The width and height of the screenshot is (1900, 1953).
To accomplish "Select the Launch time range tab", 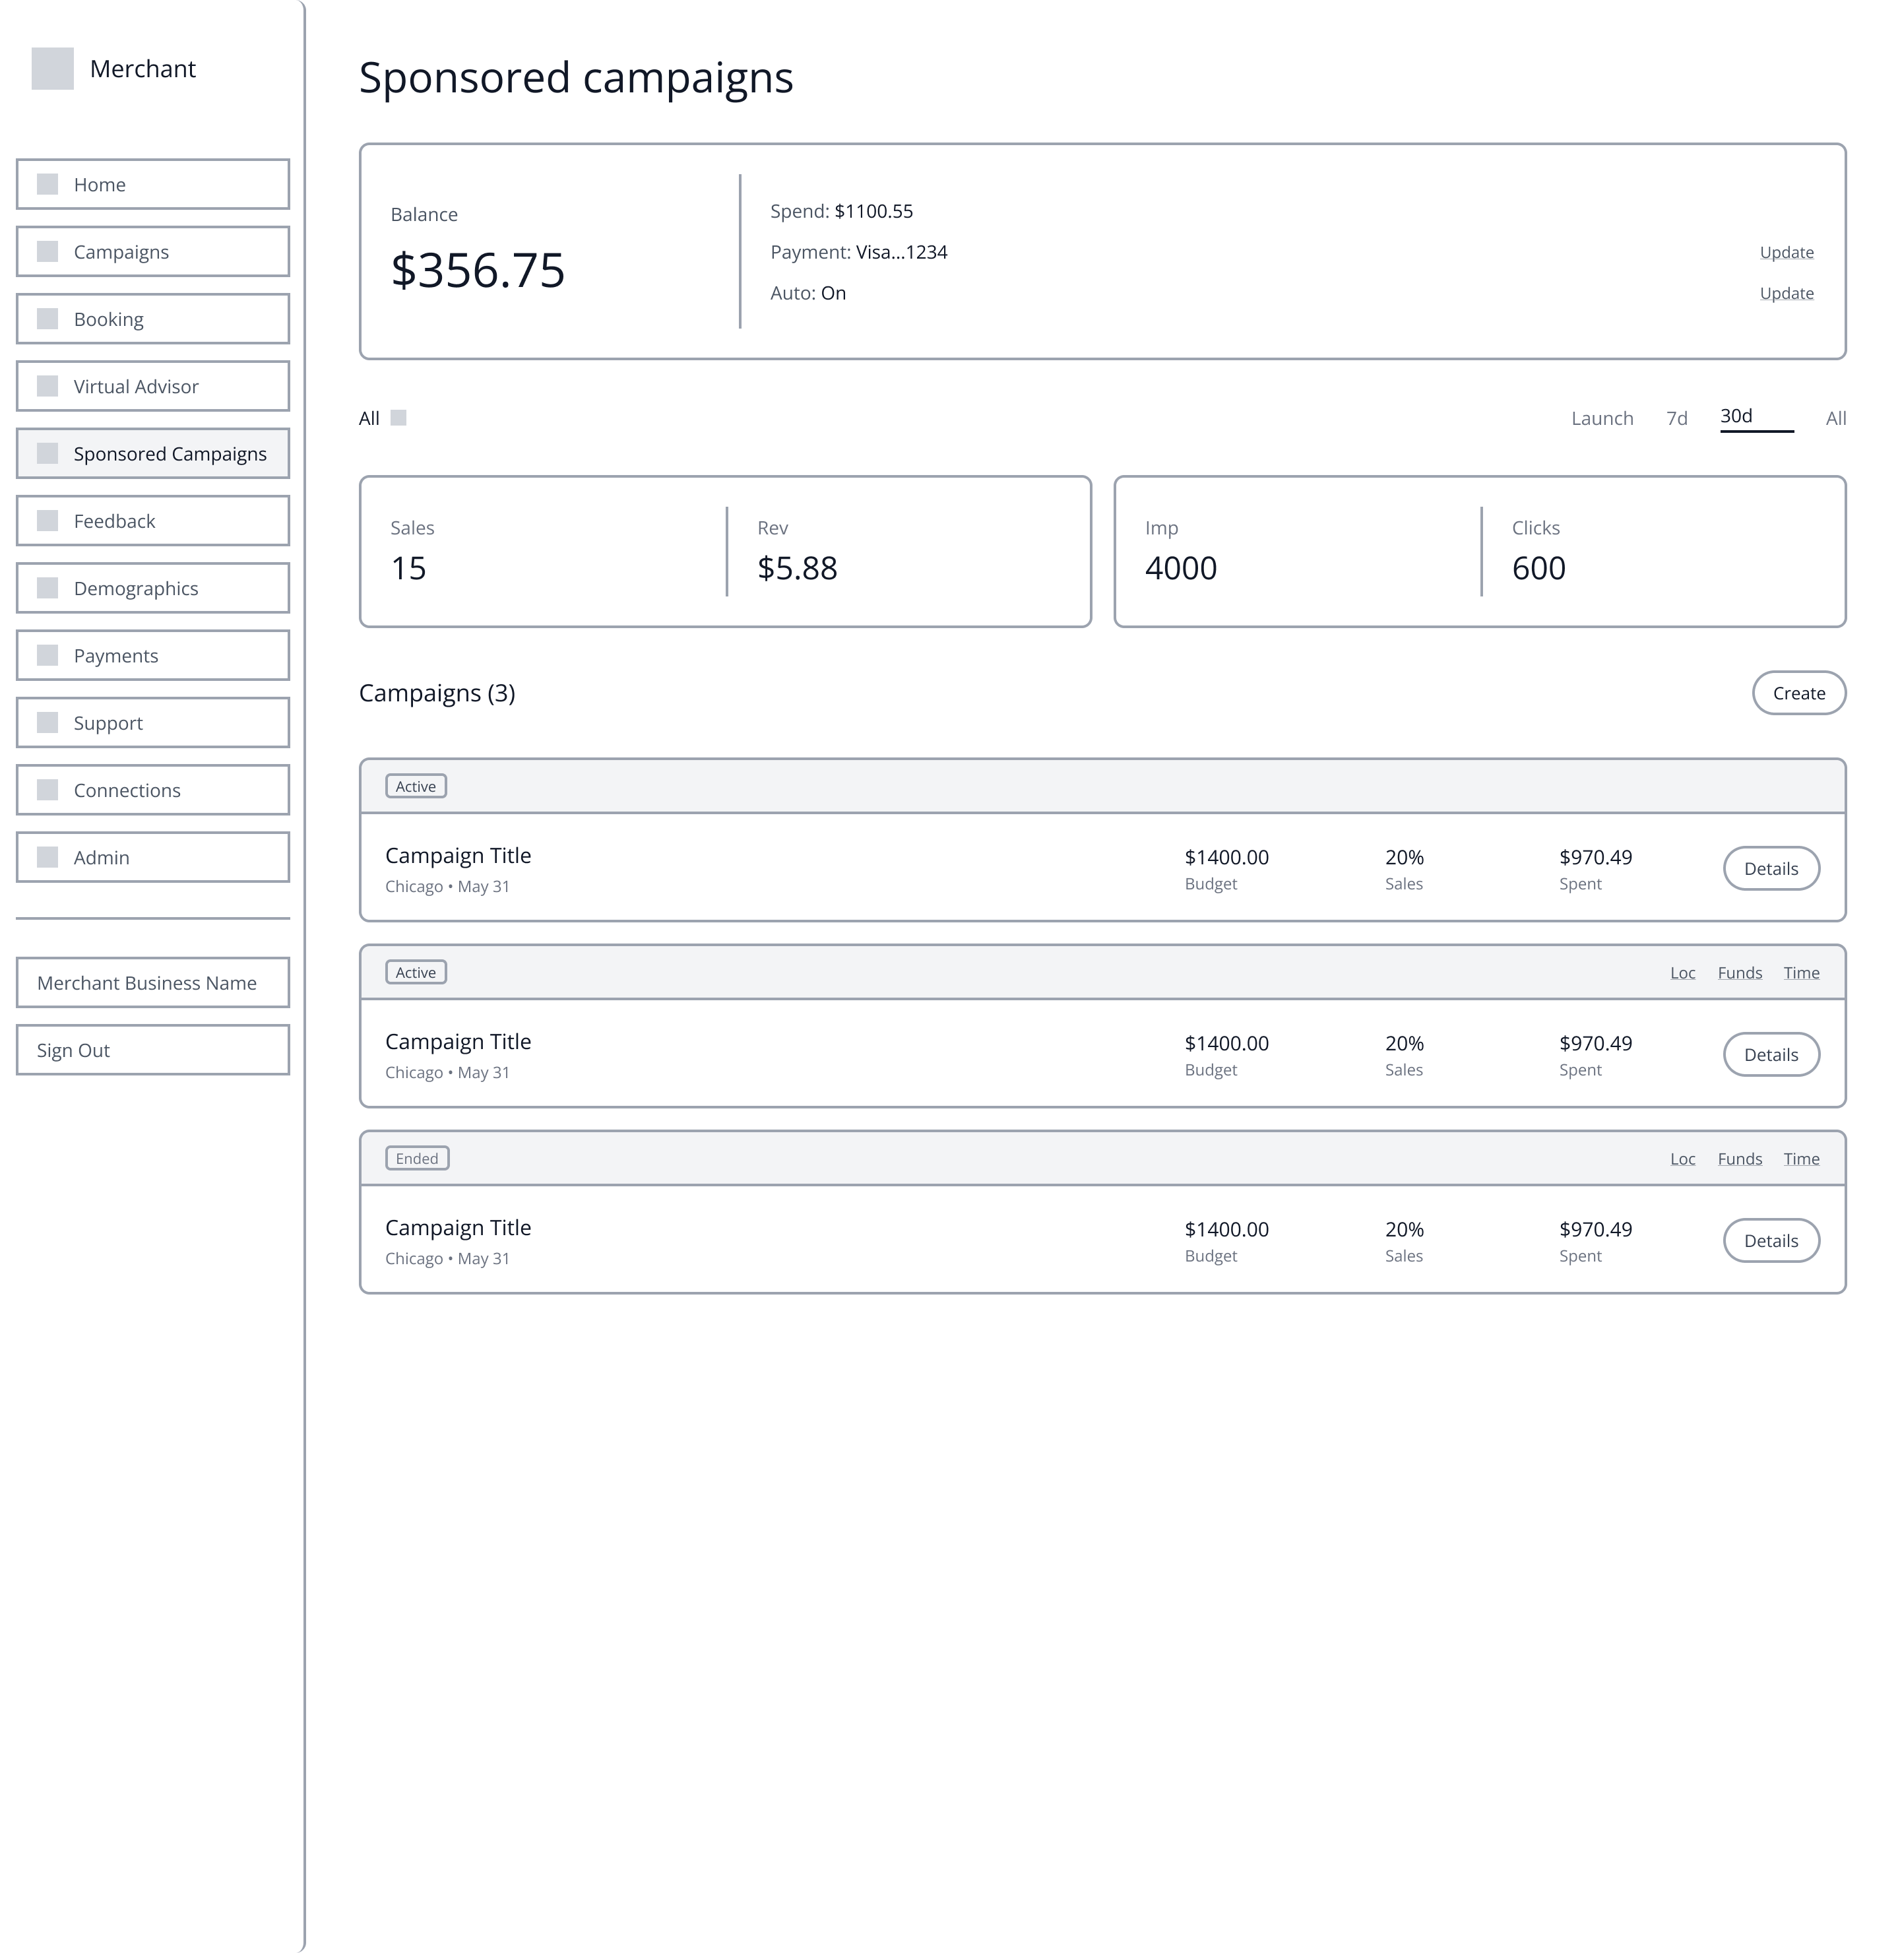I will (x=1602, y=418).
